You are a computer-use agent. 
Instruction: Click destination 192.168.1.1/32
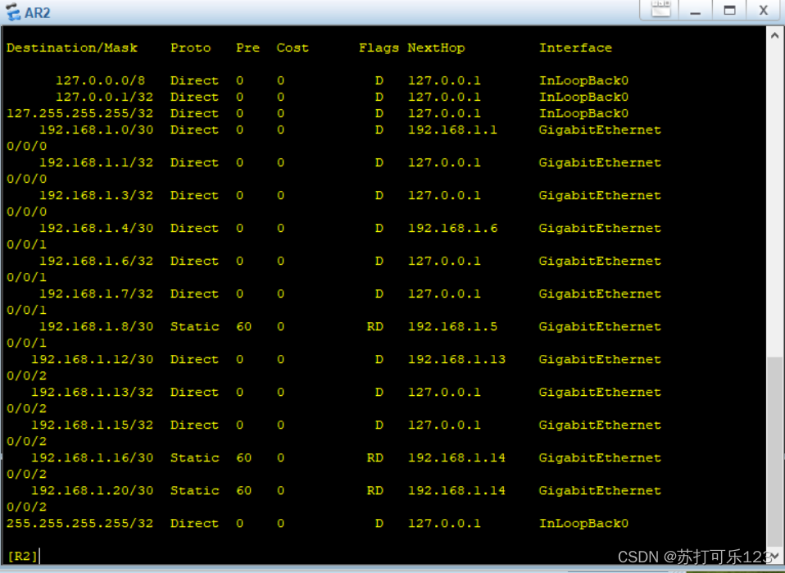(96, 162)
